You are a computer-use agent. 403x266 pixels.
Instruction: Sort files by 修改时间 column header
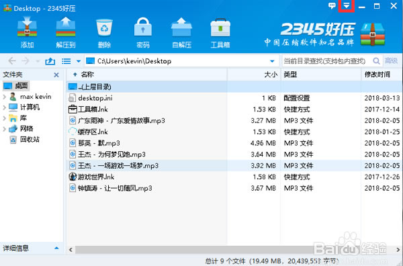click(377, 75)
